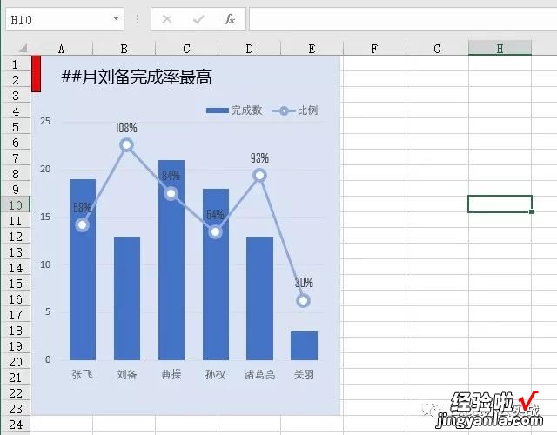The image size is (557, 435).
Task: Open the Insert Function fx icon
Action: click(230, 19)
